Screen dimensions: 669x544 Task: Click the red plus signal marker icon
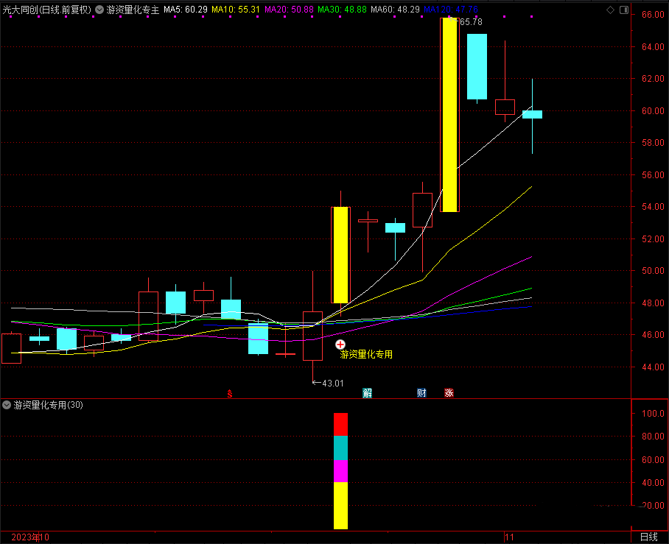pyautogui.click(x=340, y=344)
